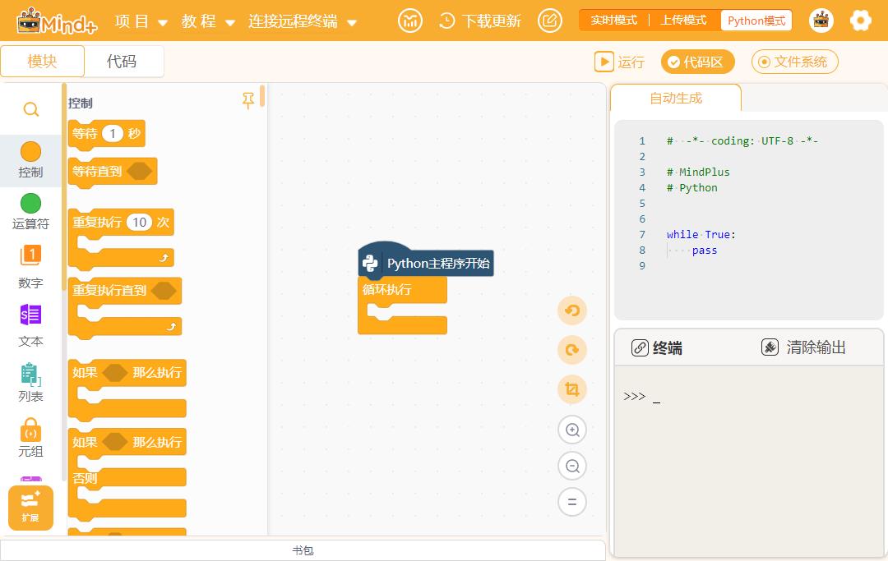Image resolution: width=888 pixels, height=561 pixels.
Task: Select 文本 block category
Action: coord(30,326)
